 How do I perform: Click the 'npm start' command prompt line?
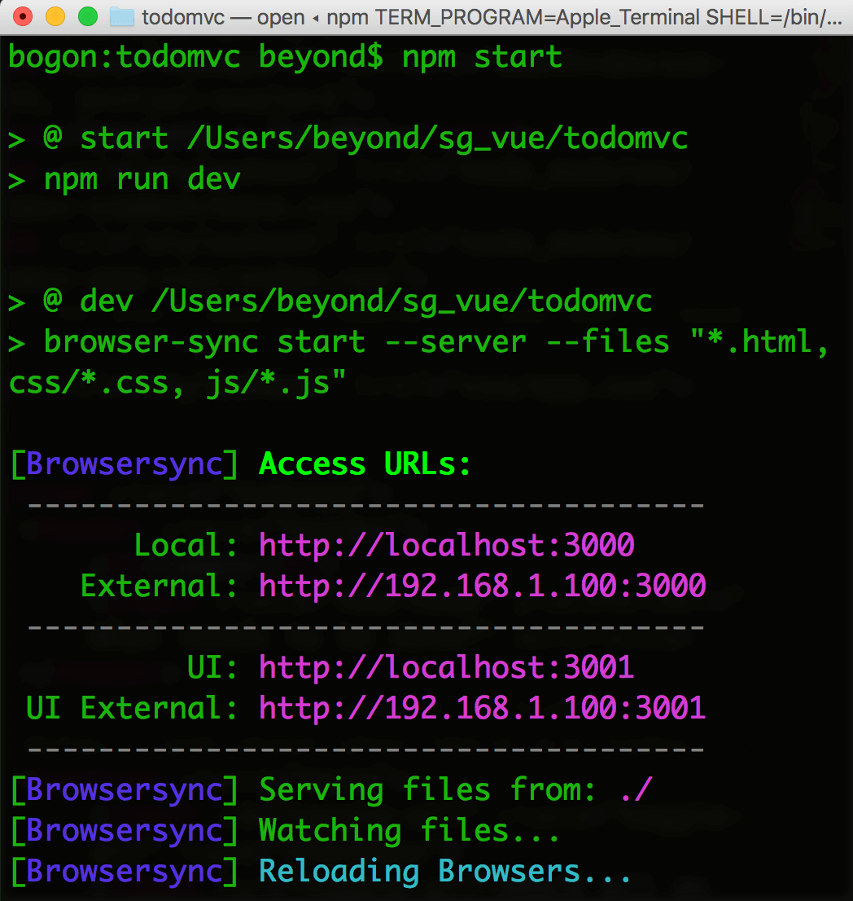point(286,58)
